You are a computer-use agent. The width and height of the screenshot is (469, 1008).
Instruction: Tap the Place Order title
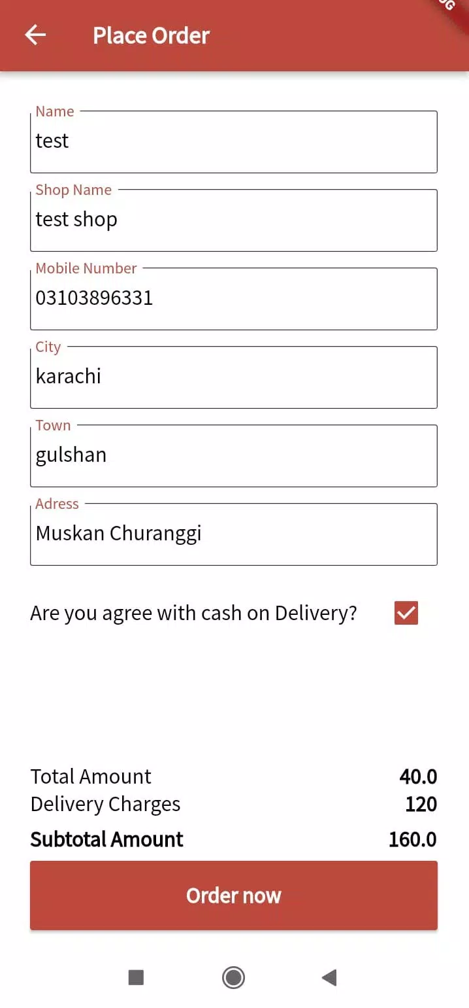(x=151, y=35)
